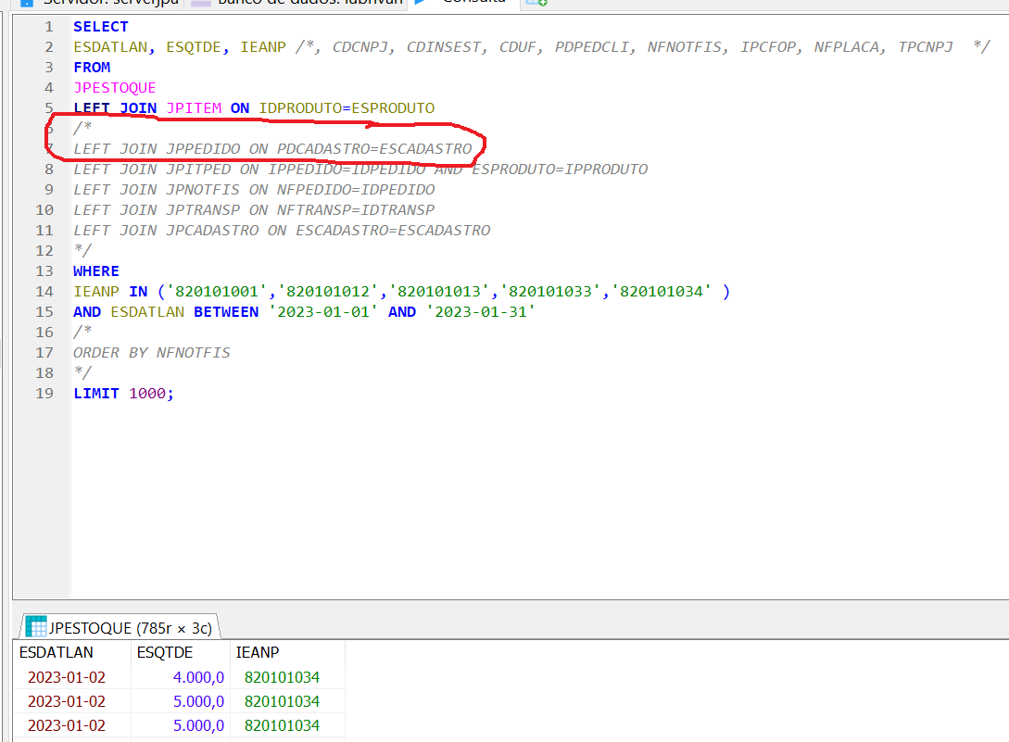Viewport: 1009px width, 742px height.
Task: Click line number 13 in gutter
Action: pos(44,271)
